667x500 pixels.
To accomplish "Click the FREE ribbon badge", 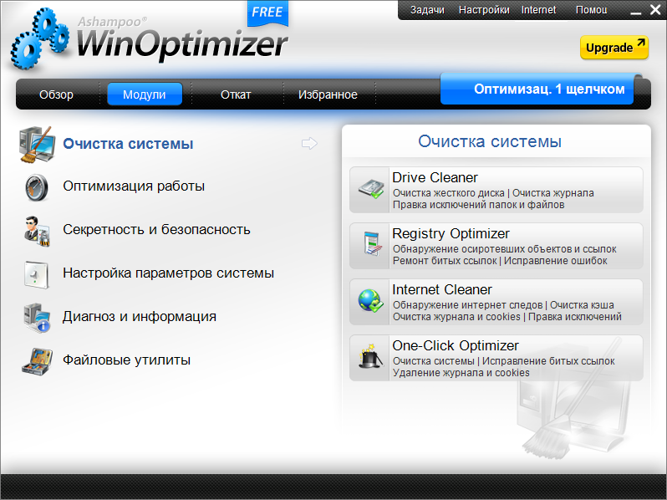I will click(267, 13).
